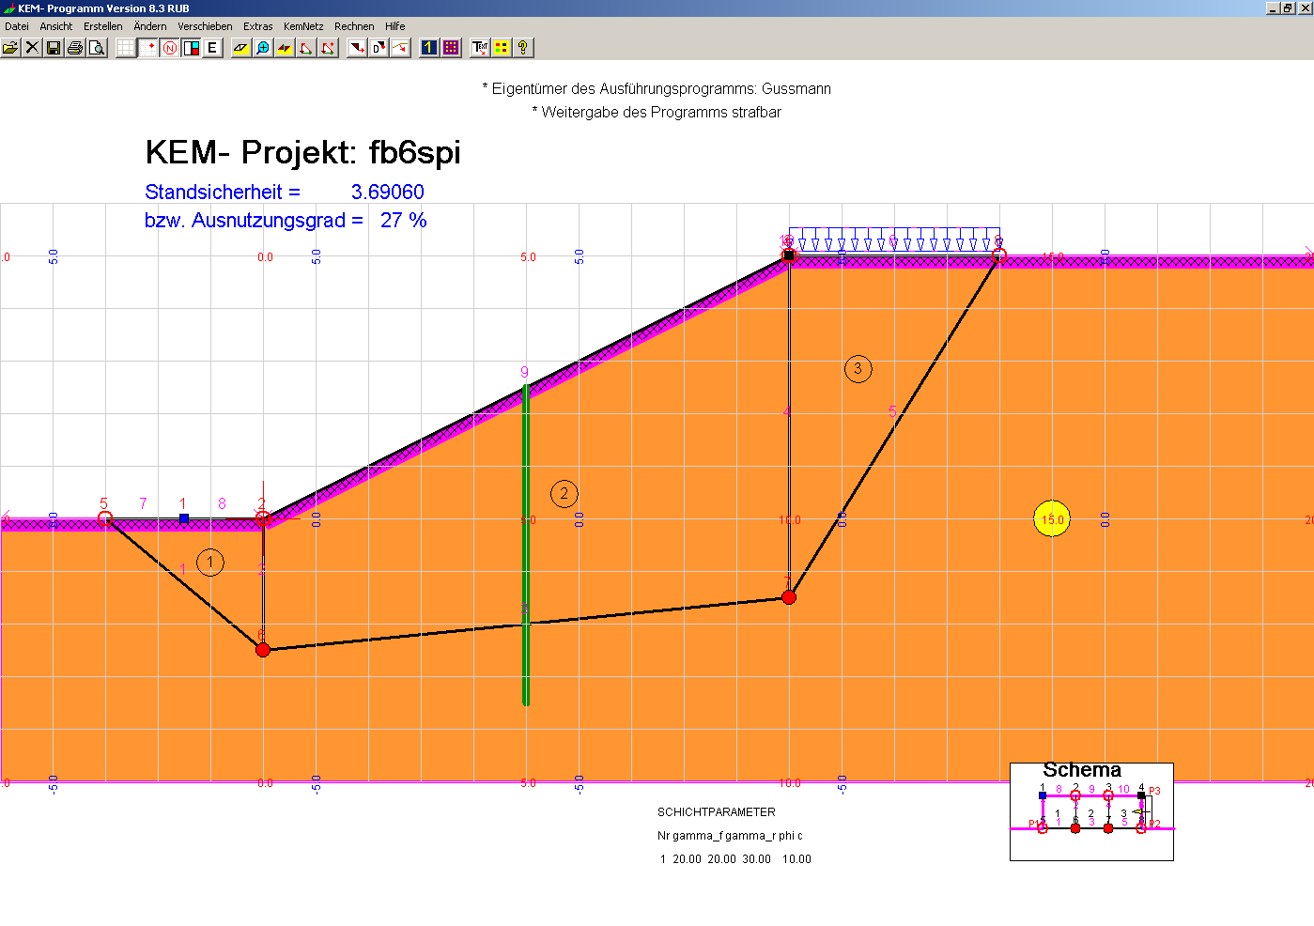The width and height of the screenshot is (1314, 926).
Task: Activate the zoom-in magnifier tool
Action: 263,47
